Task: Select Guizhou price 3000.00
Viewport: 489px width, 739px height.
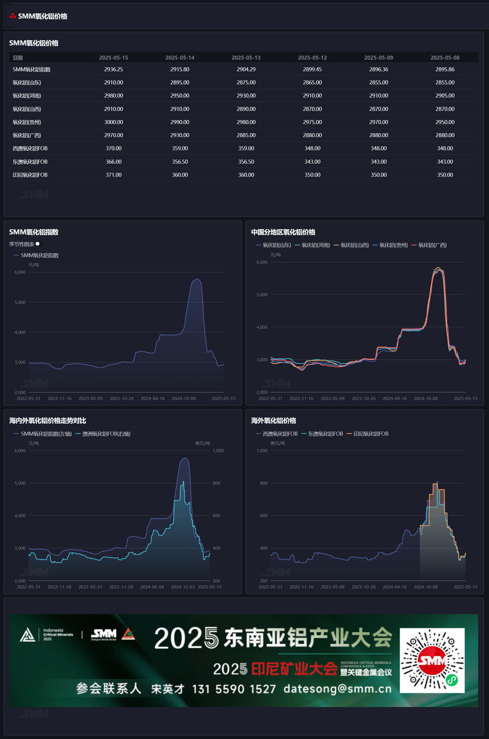Action: coord(114,122)
